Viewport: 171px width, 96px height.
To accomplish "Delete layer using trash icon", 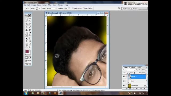I will coord(144,89).
